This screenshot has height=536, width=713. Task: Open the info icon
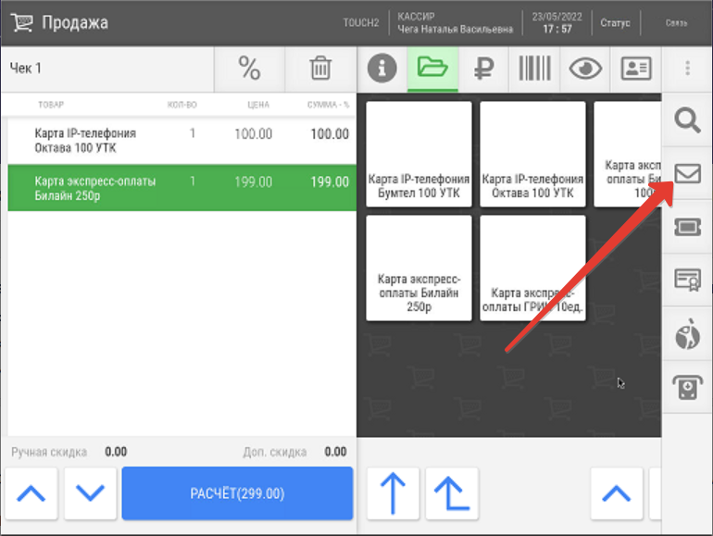pyautogui.click(x=382, y=69)
